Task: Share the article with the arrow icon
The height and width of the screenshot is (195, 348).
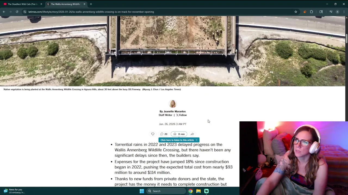Action: point(192,134)
